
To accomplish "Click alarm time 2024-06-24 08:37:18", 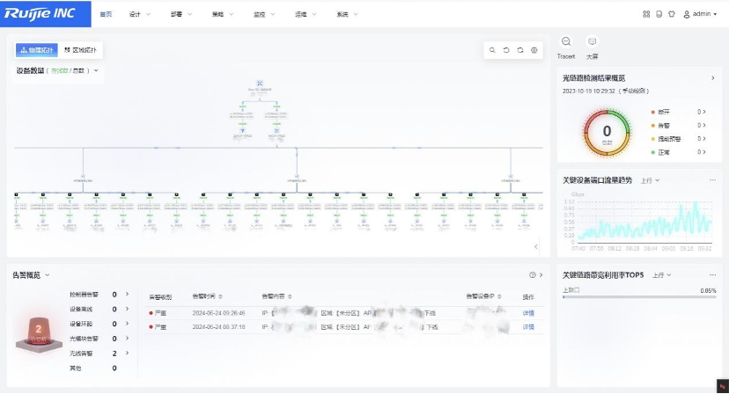I will [218, 327].
